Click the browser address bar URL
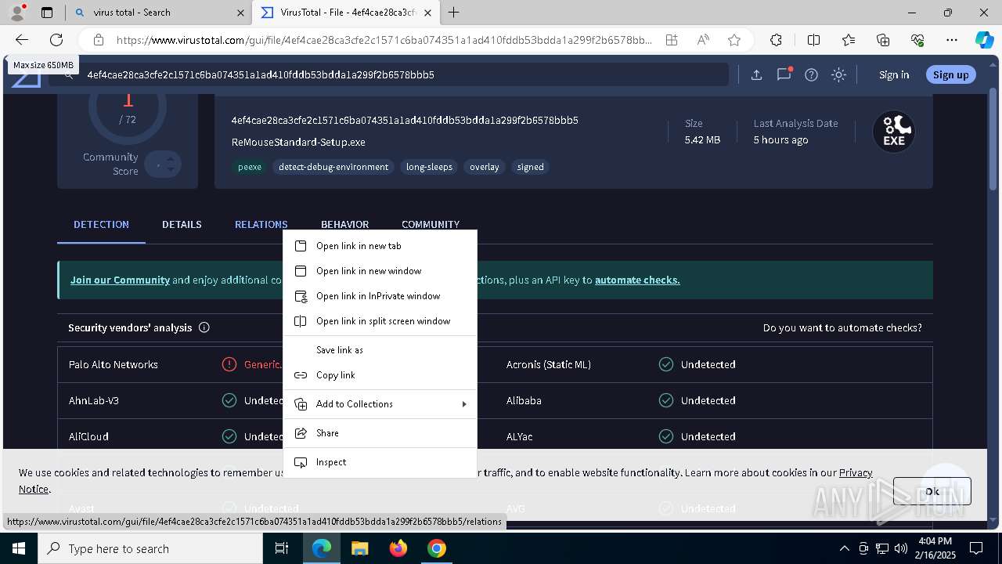Viewport: 1002px width, 564px height. (384, 40)
